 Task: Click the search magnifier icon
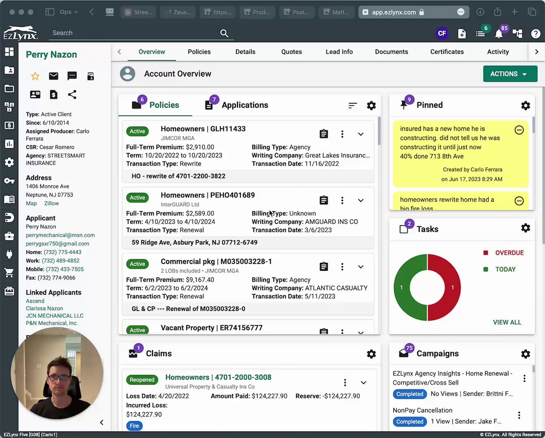click(x=224, y=33)
